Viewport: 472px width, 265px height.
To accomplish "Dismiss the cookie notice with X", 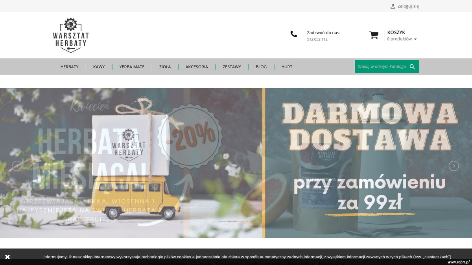I will point(7,257).
